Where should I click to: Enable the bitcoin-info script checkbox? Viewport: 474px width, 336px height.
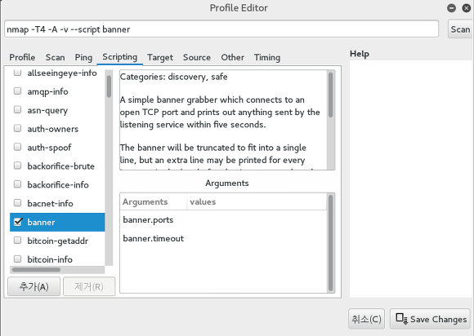click(x=17, y=259)
